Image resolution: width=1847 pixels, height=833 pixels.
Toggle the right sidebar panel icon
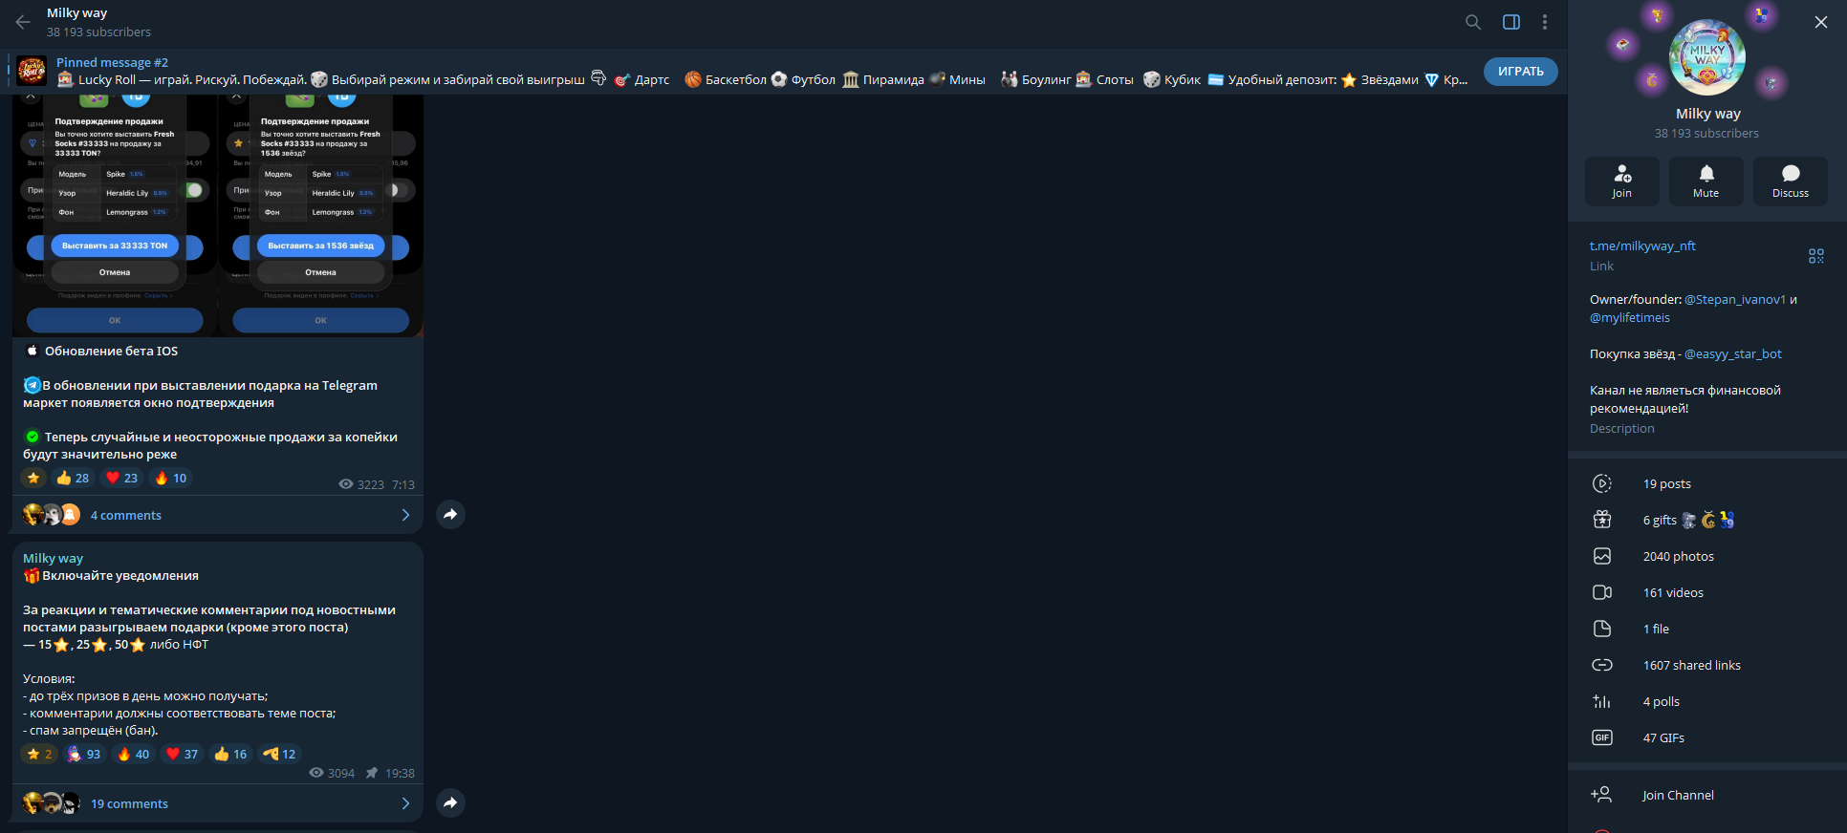(x=1511, y=22)
